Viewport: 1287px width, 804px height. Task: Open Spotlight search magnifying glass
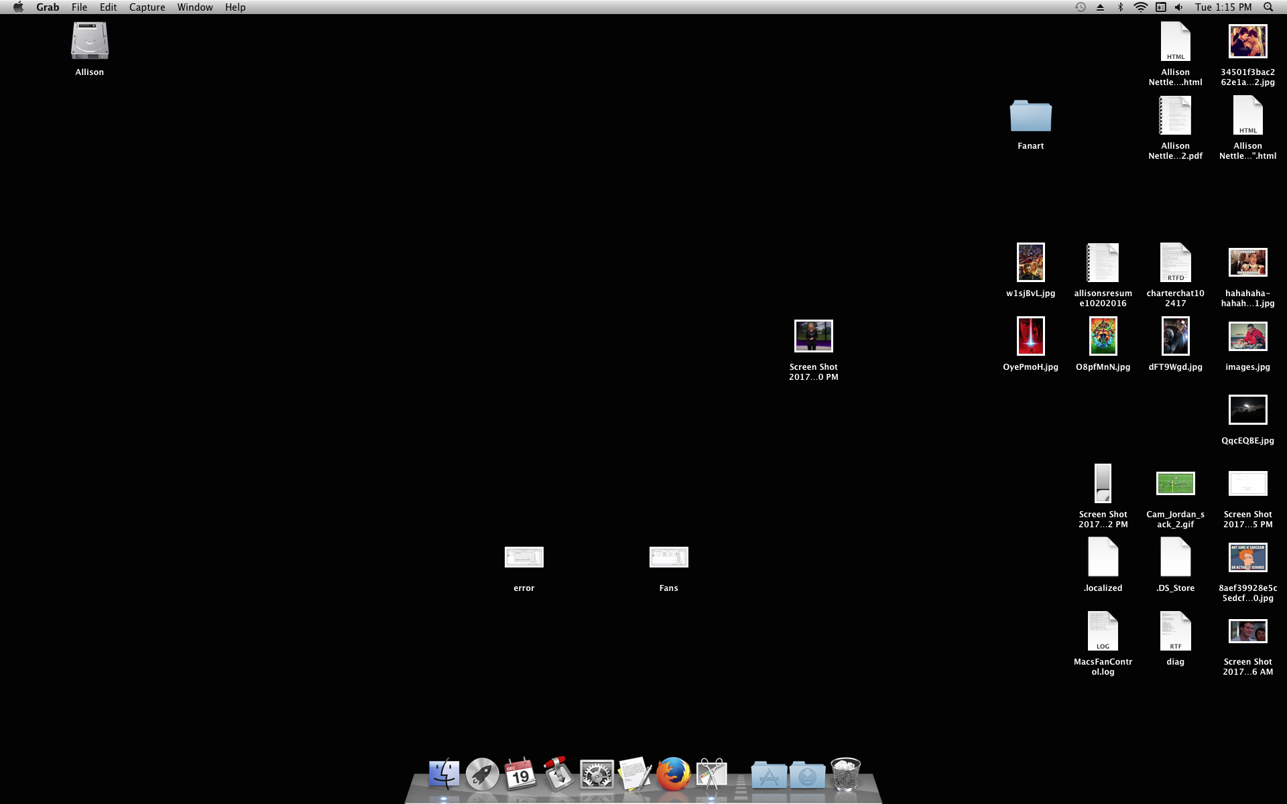pyautogui.click(x=1268, y=7)
